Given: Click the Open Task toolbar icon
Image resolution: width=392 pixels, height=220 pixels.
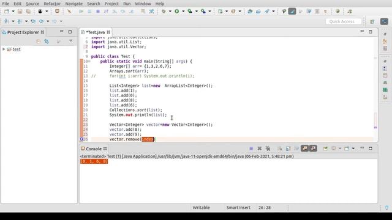Looking at the screenshot, I should coord(258,11).
